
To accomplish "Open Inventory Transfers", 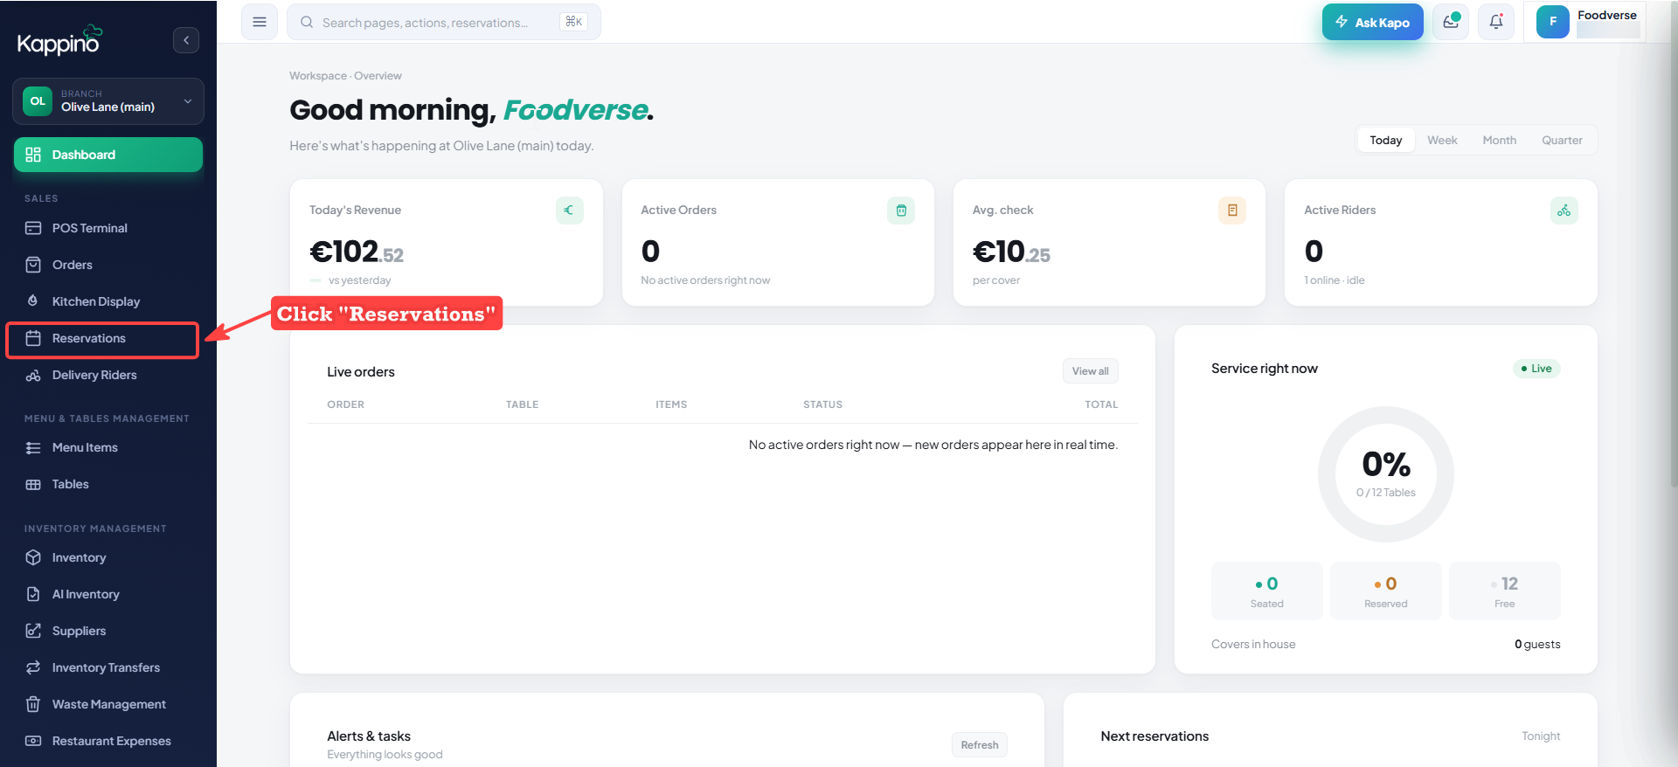I will [x=108, y=667].
